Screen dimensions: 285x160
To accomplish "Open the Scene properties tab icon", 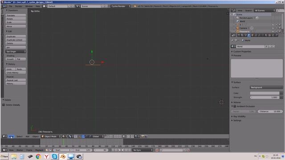I will pos(245,35).
